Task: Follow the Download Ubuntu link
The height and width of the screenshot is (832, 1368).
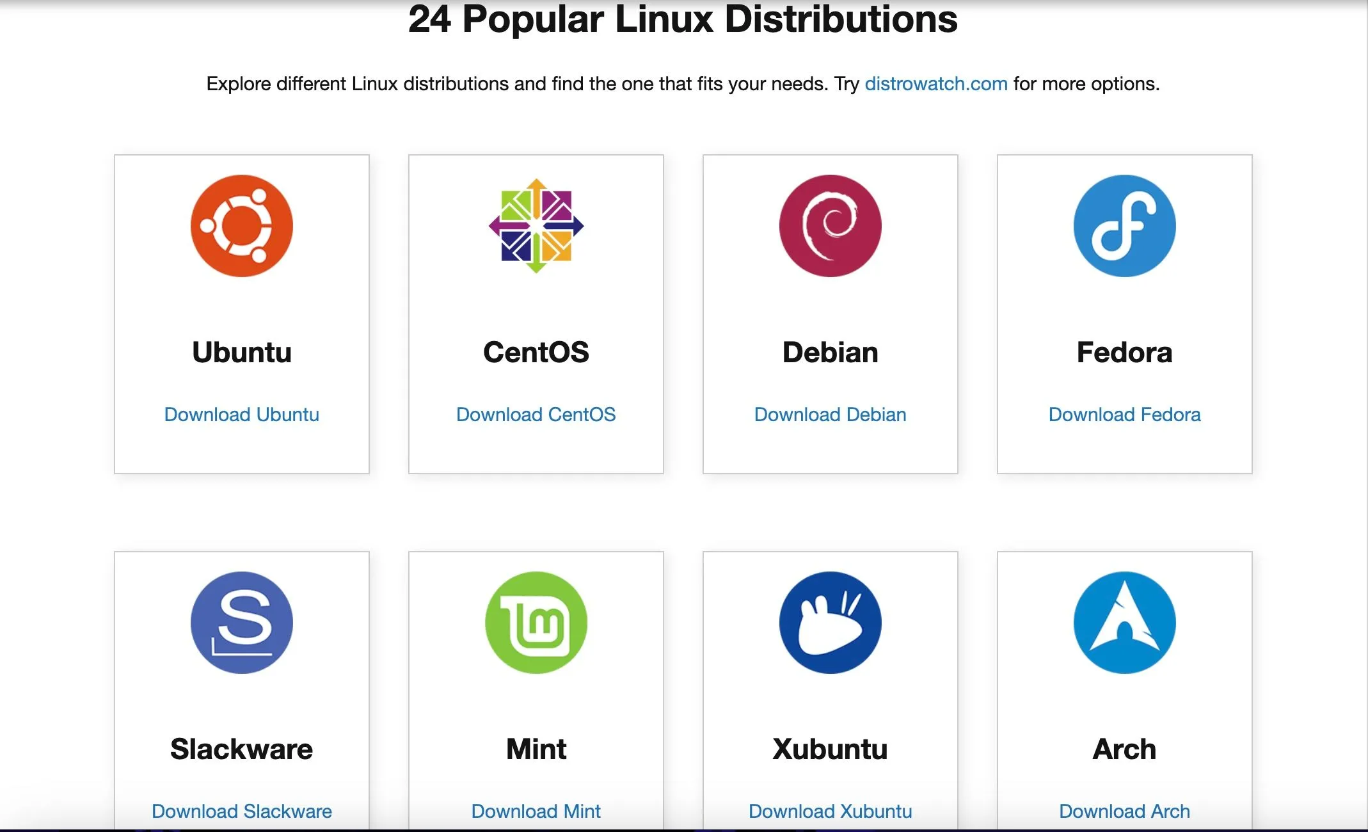Action: [241, 414]
